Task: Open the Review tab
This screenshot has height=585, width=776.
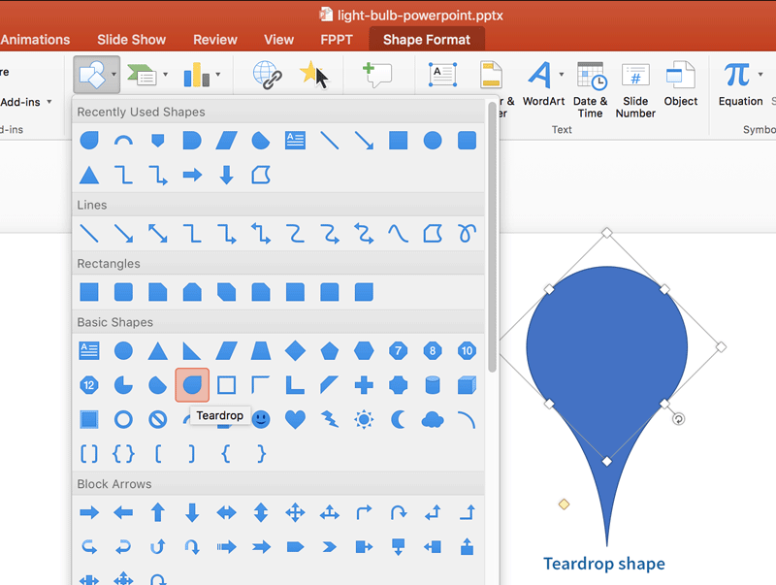Action: 214,39
